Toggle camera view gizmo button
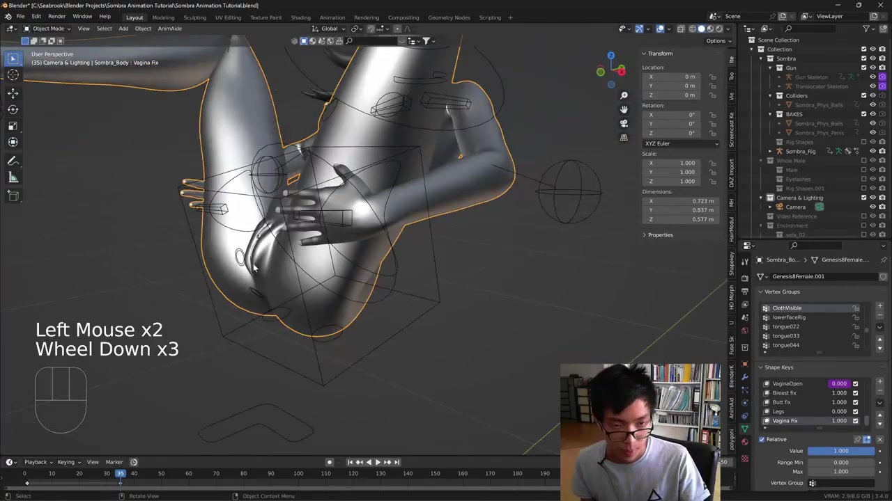 (x=624, y=123)
